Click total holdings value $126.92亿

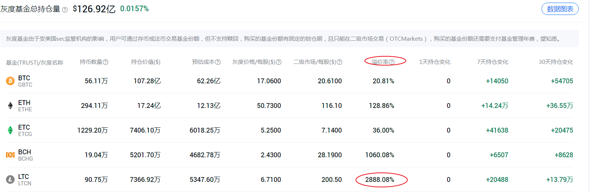click(94, 9)
